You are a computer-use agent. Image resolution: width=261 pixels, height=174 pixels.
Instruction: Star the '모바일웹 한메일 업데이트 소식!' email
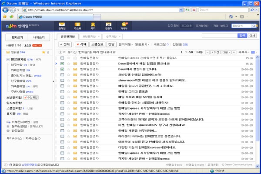pyautogui.click(x=68, y=75)
